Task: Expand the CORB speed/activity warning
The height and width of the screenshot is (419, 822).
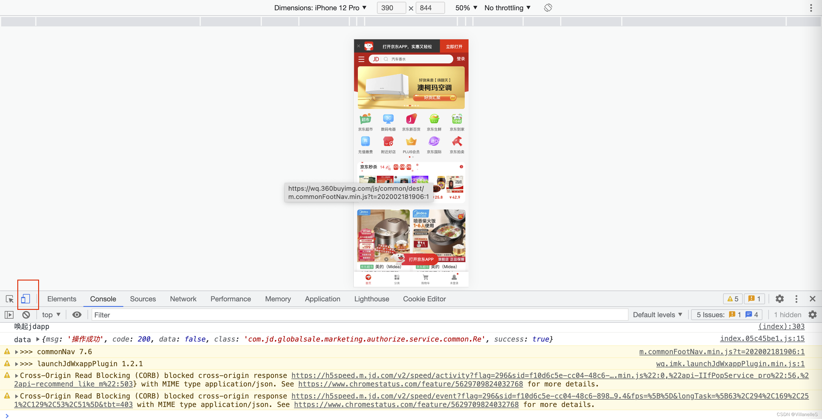Action: [17, 376]
